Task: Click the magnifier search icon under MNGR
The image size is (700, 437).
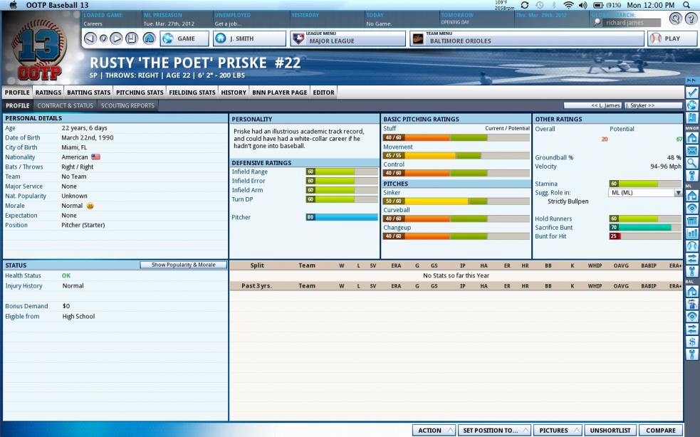Action: tap(692, 163)
